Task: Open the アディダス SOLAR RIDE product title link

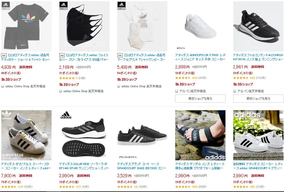Action: click(84, 166)
